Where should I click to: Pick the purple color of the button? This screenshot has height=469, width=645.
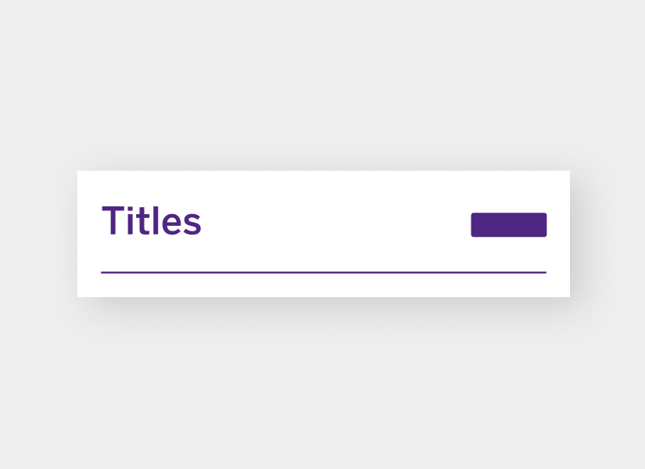pyautogui.click(x=509, y=224)
